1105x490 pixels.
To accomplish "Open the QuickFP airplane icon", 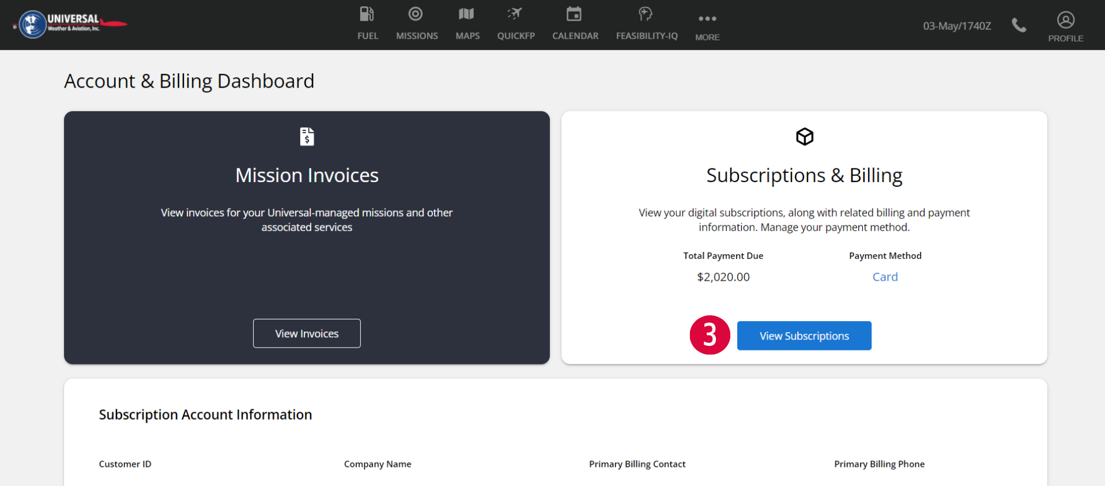I will pos(515,14).
